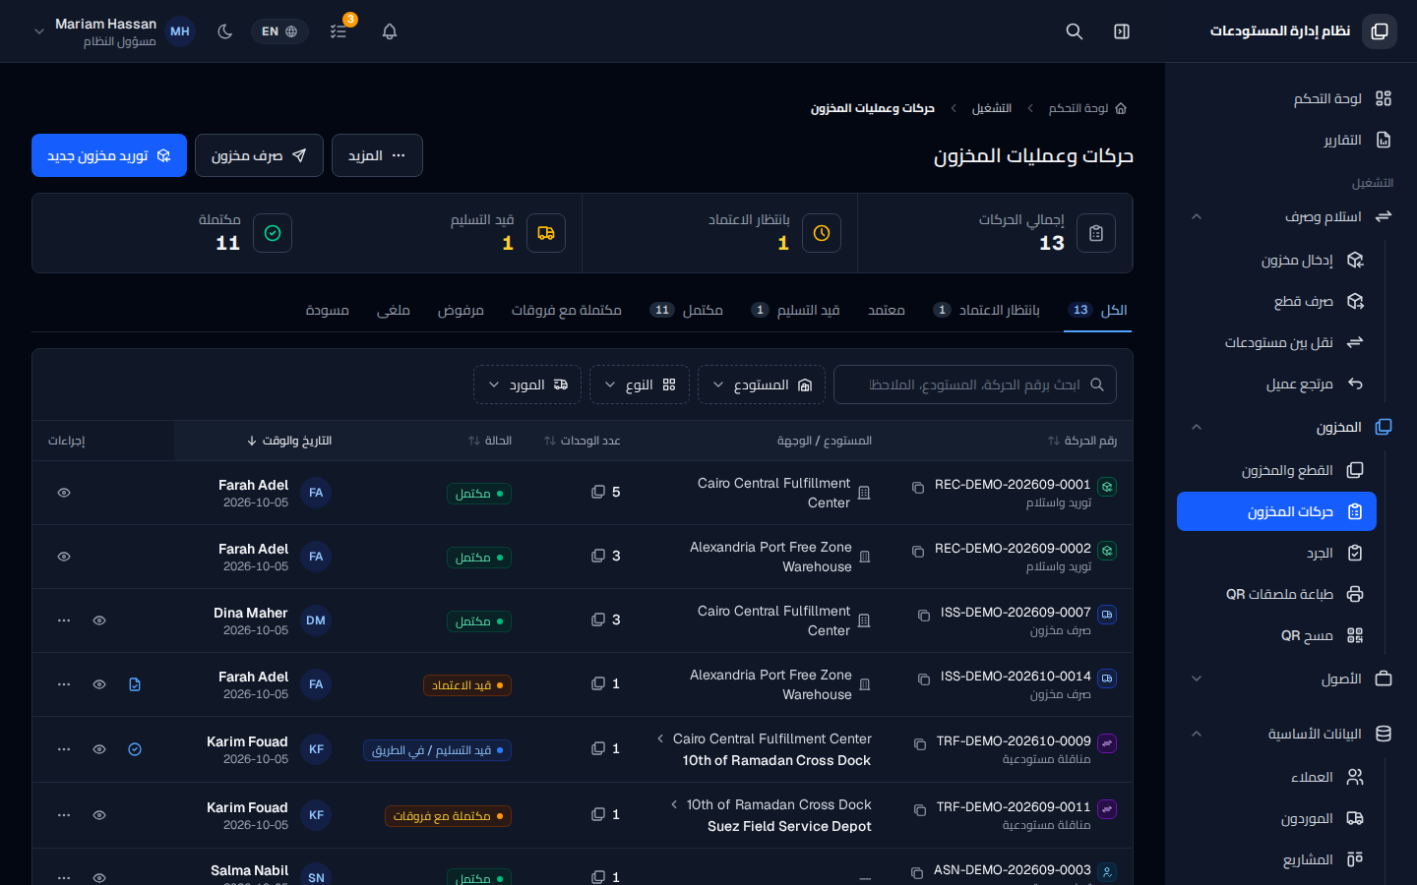Click the document icon in ISS-DEMO-202610-0014 row
1417x885 pixels.
[135, 684]
